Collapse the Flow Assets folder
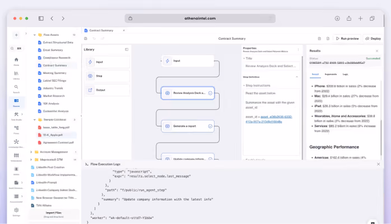 click(35, 35)
